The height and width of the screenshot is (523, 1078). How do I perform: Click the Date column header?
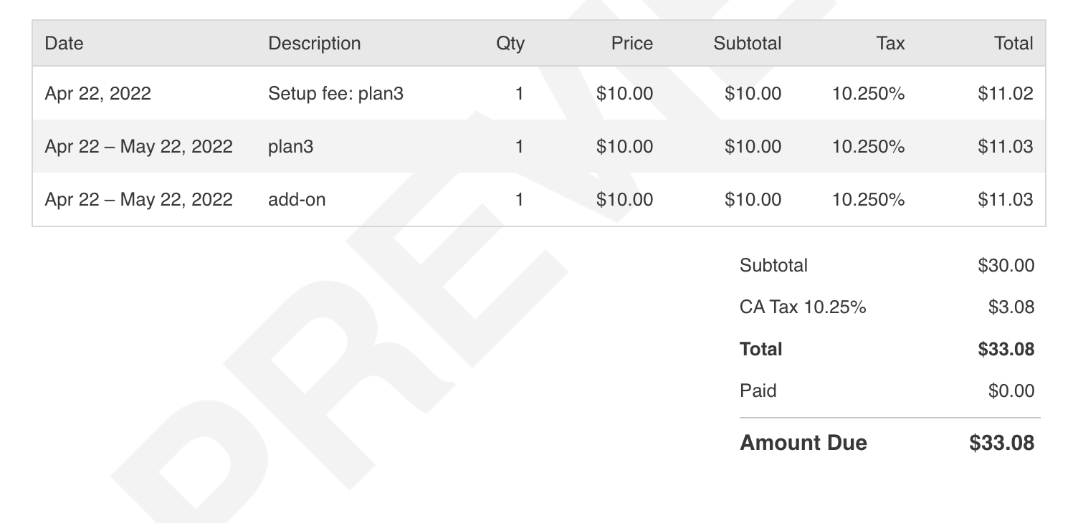tap(64, 44)
